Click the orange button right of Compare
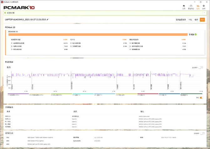 click(202, 19)
